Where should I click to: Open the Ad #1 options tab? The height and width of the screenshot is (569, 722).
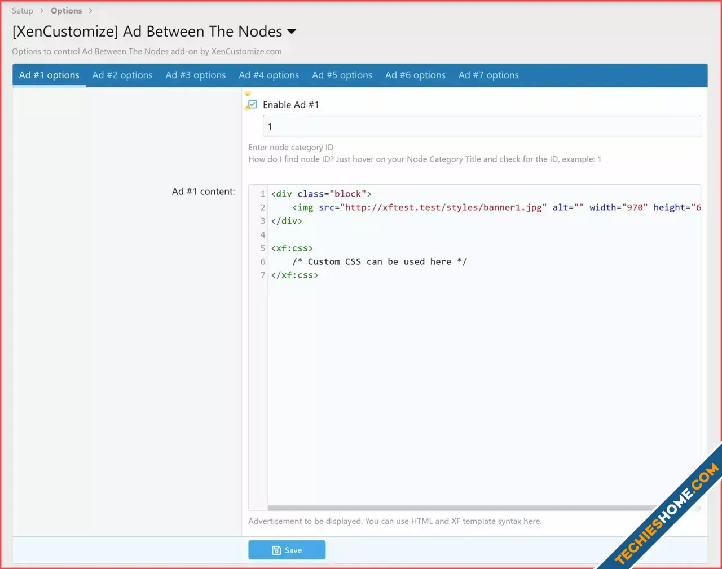[49, 75]
